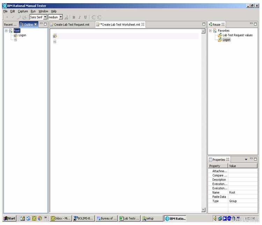Image resolution: width=262 pixels, height=225 pixels.
Task: Maximize the Reuse view panel
Action: 255,24
